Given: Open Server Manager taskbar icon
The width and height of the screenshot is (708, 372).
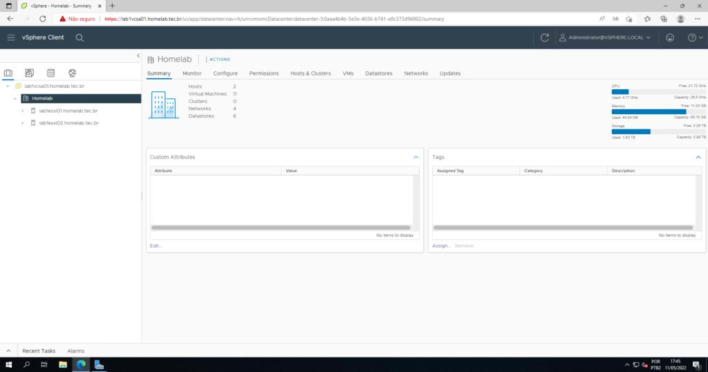Looking at the screenshot, I should 99,365.
